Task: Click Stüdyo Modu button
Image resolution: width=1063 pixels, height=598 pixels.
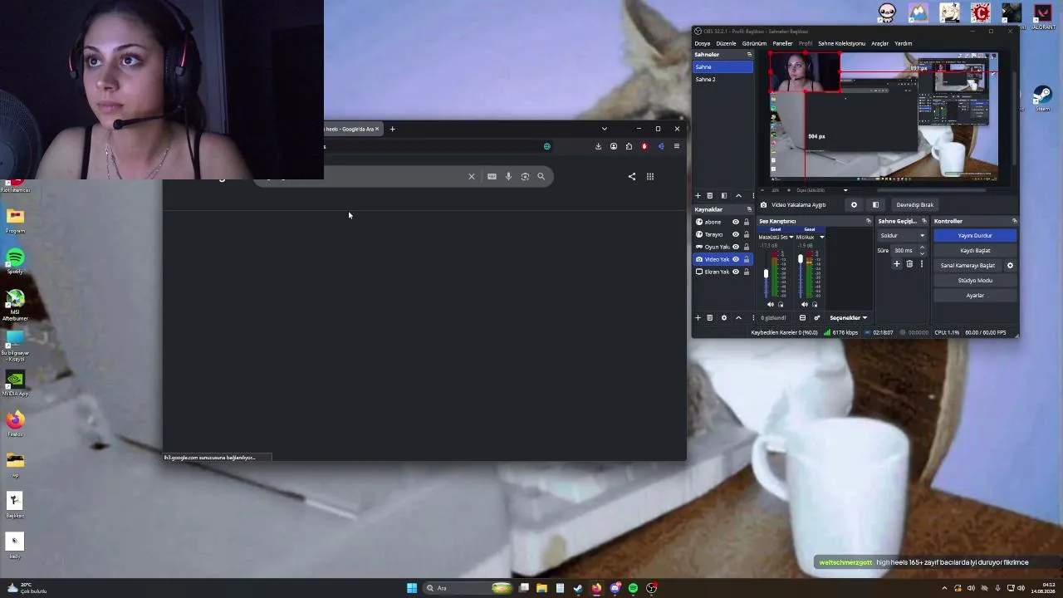Action: (975, 281)
